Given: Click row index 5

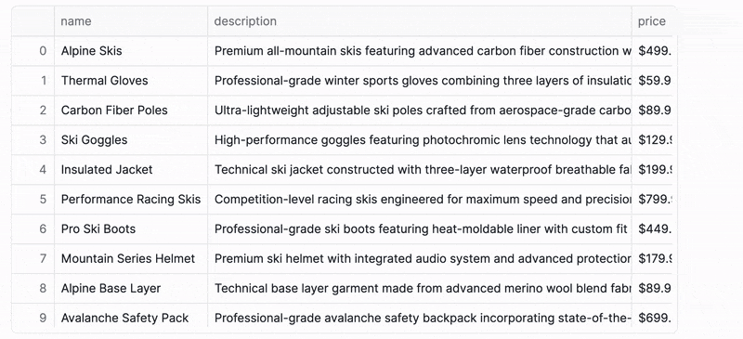Looking at the screenshot, I should coord(33,199).
